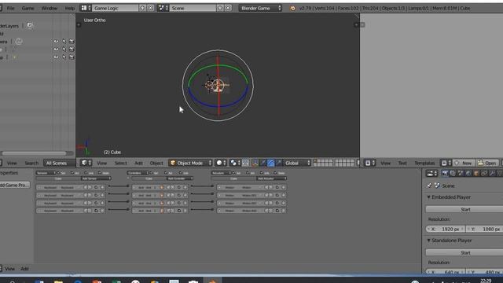Open the Window menu
The height and width of the screenshot is (283, 503).
tap(50, 8)
